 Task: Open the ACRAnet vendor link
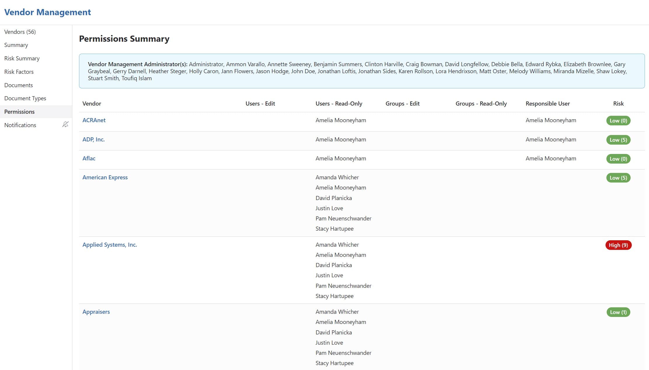click(94, 120)
